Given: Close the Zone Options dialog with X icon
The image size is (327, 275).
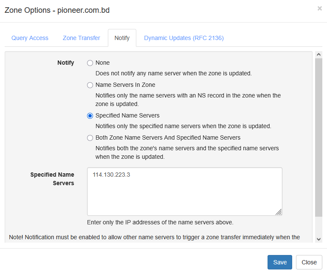Looking at the screenshot, I should pyautogui.click(x=319, y=9).
